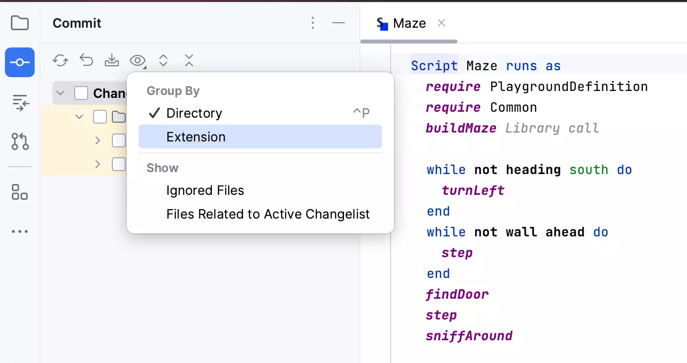Choose Extension in Group By menu

click(196, 137)
